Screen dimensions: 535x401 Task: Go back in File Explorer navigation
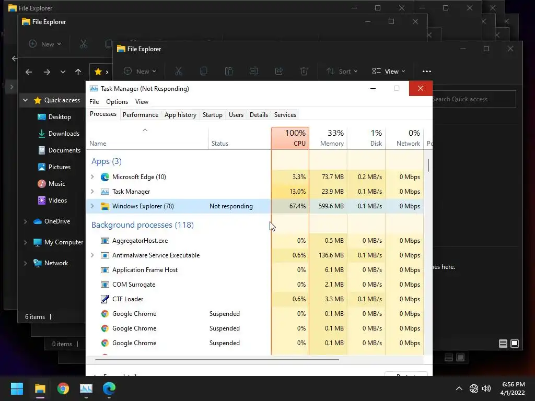(29, 72)
